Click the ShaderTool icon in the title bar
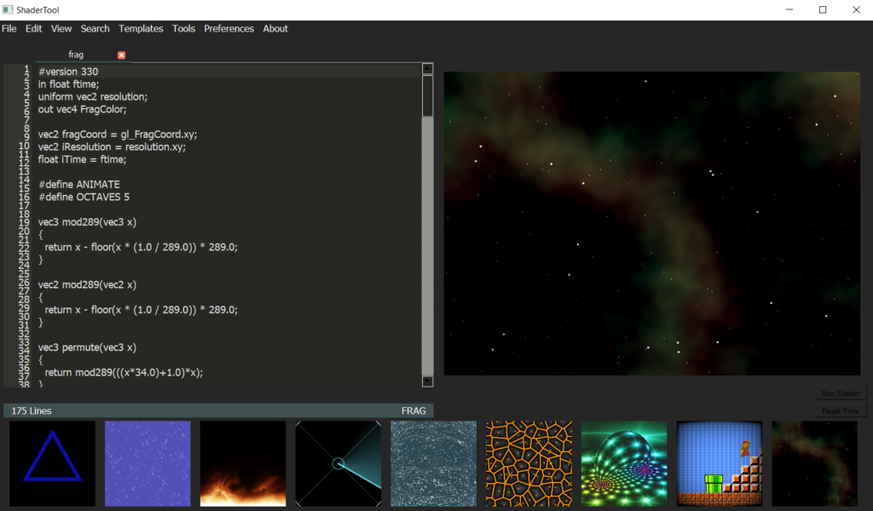Viewport: 873px width, 511px height. (9, 9)
